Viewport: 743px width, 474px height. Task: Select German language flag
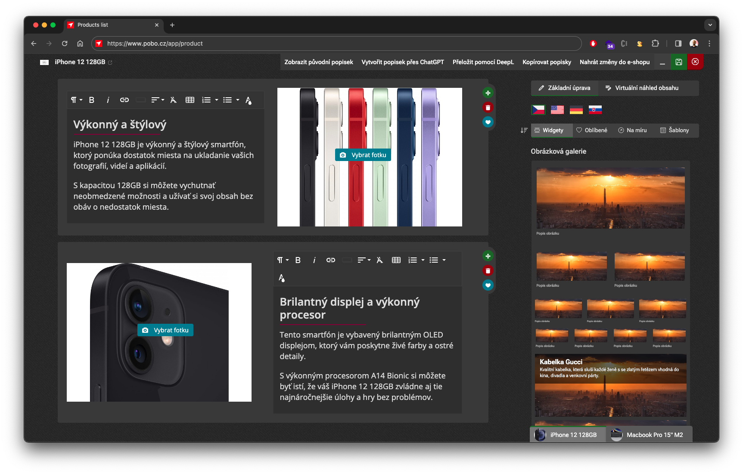(x=576, y=110)
